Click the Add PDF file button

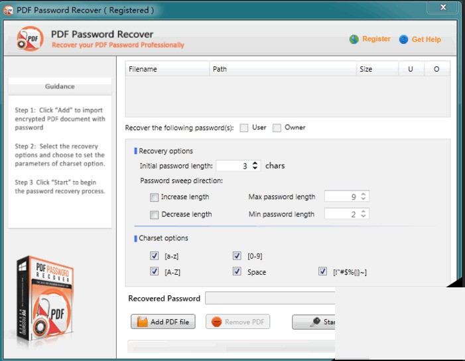[163, 322]
